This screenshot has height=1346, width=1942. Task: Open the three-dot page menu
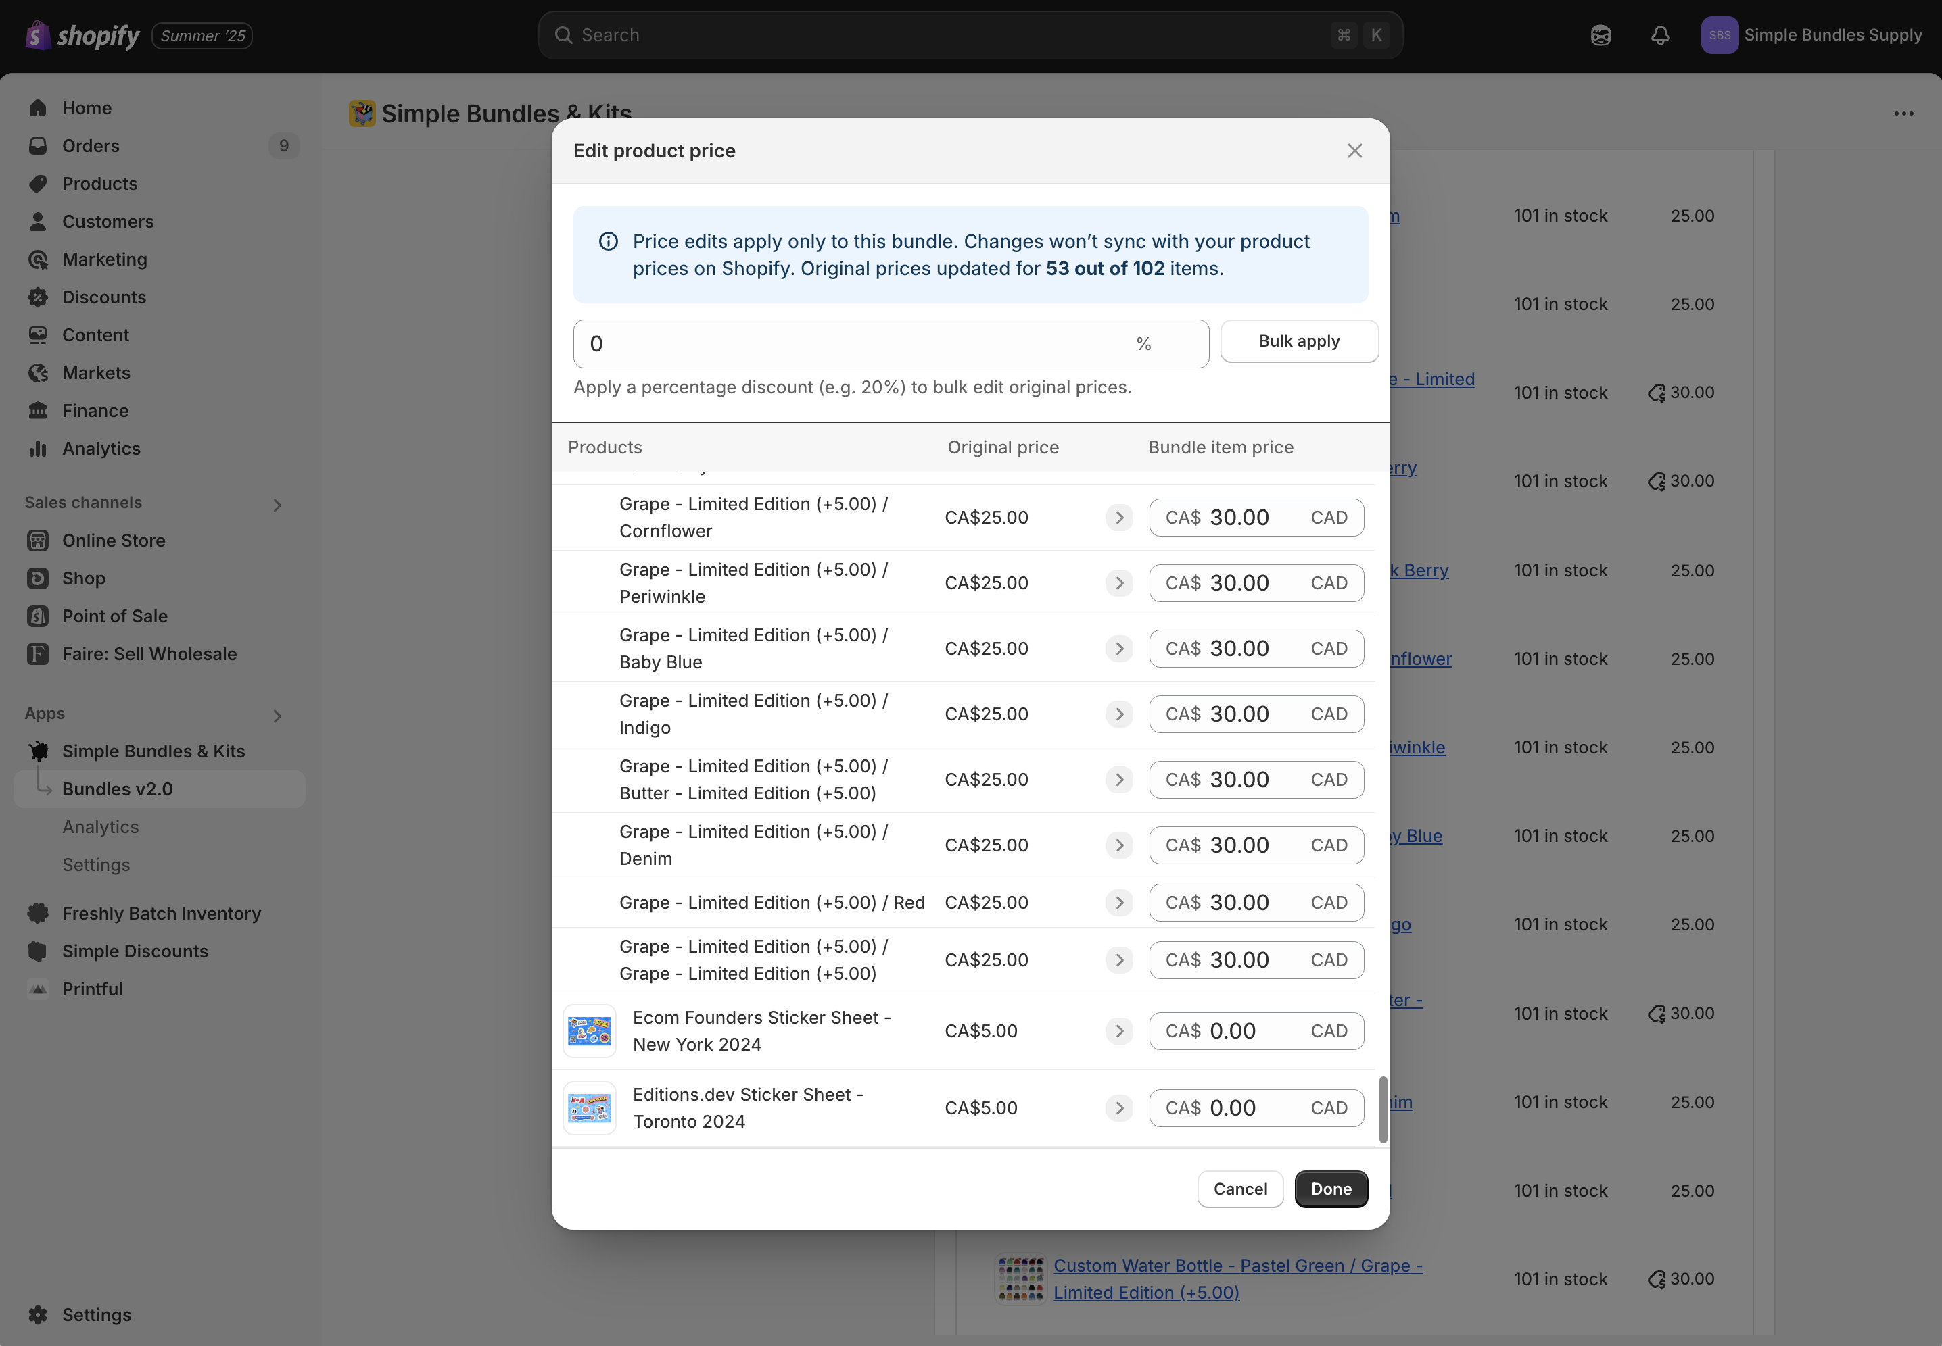click(1904, 113)
